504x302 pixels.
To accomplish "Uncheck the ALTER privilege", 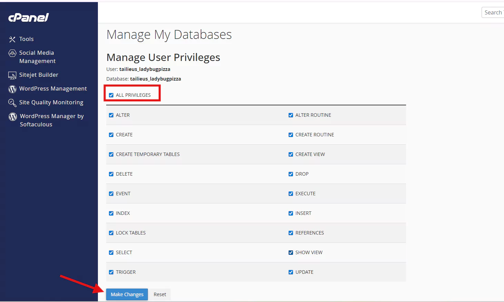I will coord(111,115).
